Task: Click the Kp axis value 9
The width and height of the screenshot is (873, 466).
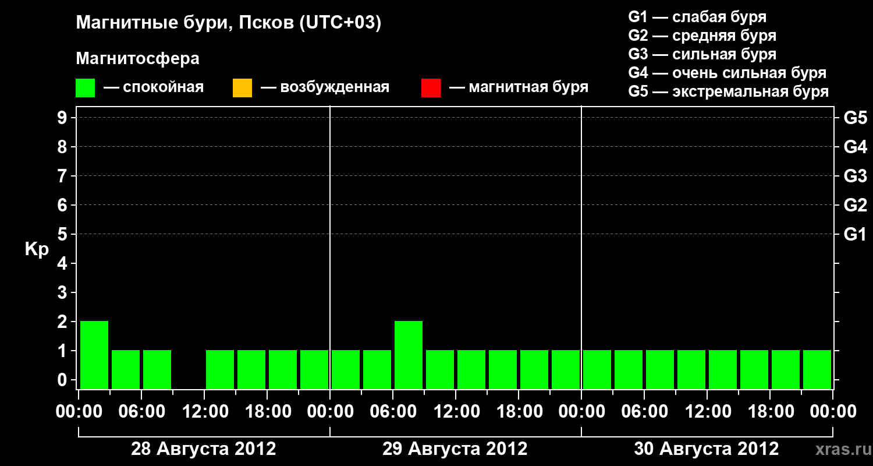Action: [x=63, y=118]
